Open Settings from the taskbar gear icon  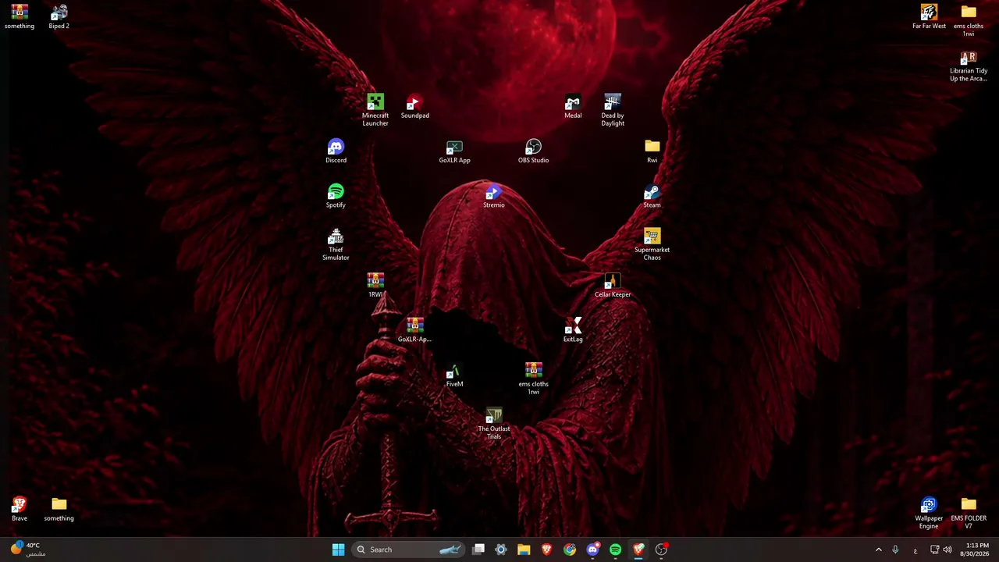pos(501,550)
